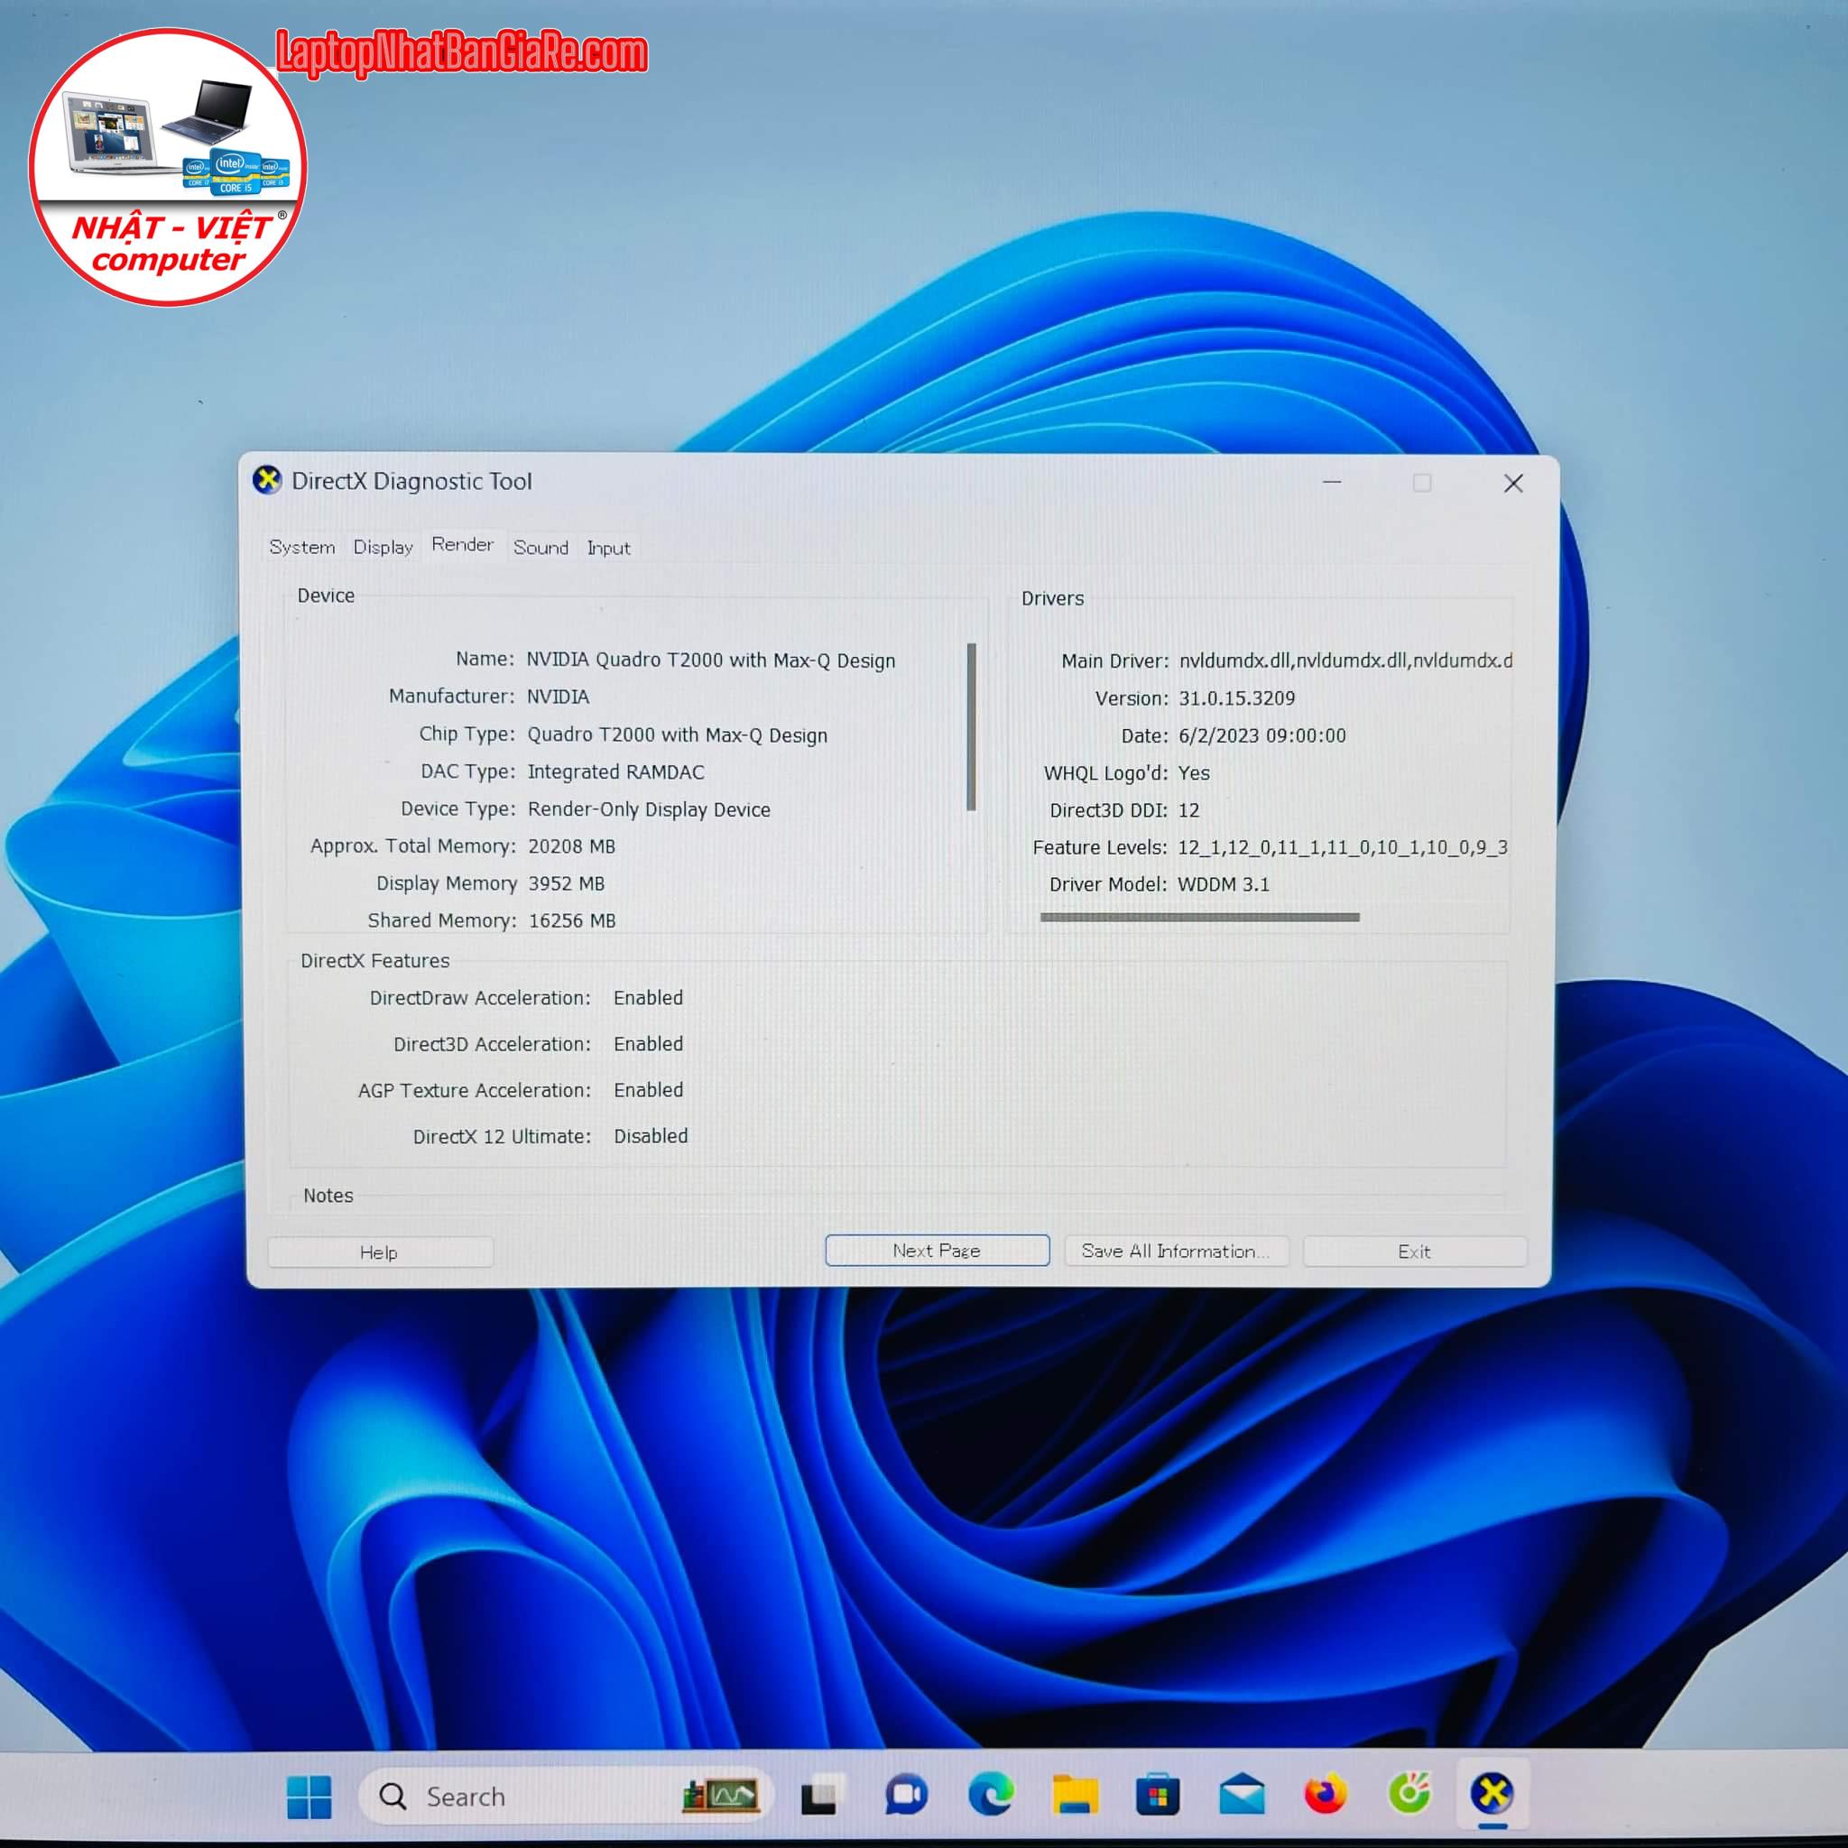This screenshot has height=1848, width=1848.
Task: Click Save All Information button
Action: tap(1176, 1252)
